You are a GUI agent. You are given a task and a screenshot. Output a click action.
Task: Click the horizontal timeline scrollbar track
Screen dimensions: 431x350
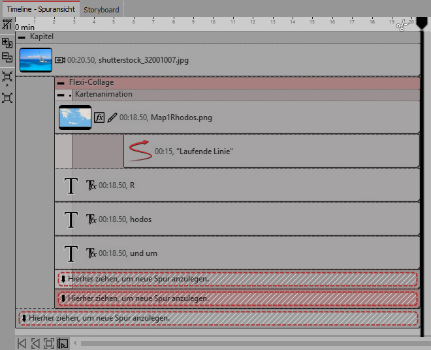[x=255, y=343]
